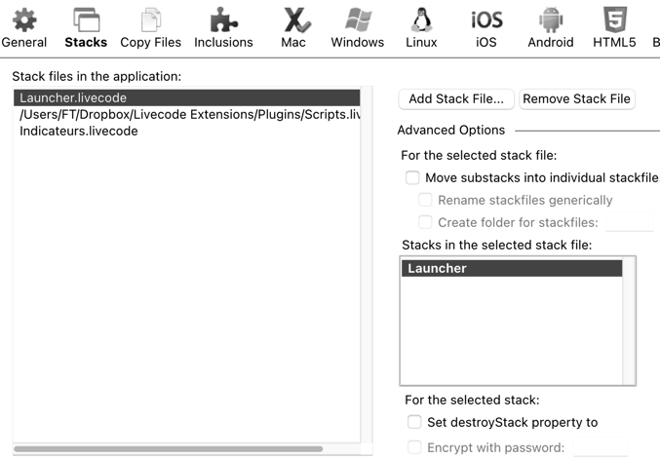Select Indicateurs.livecode in stack files list
Viewport: 660px width, 460px height.
click(x=79, y=132)
